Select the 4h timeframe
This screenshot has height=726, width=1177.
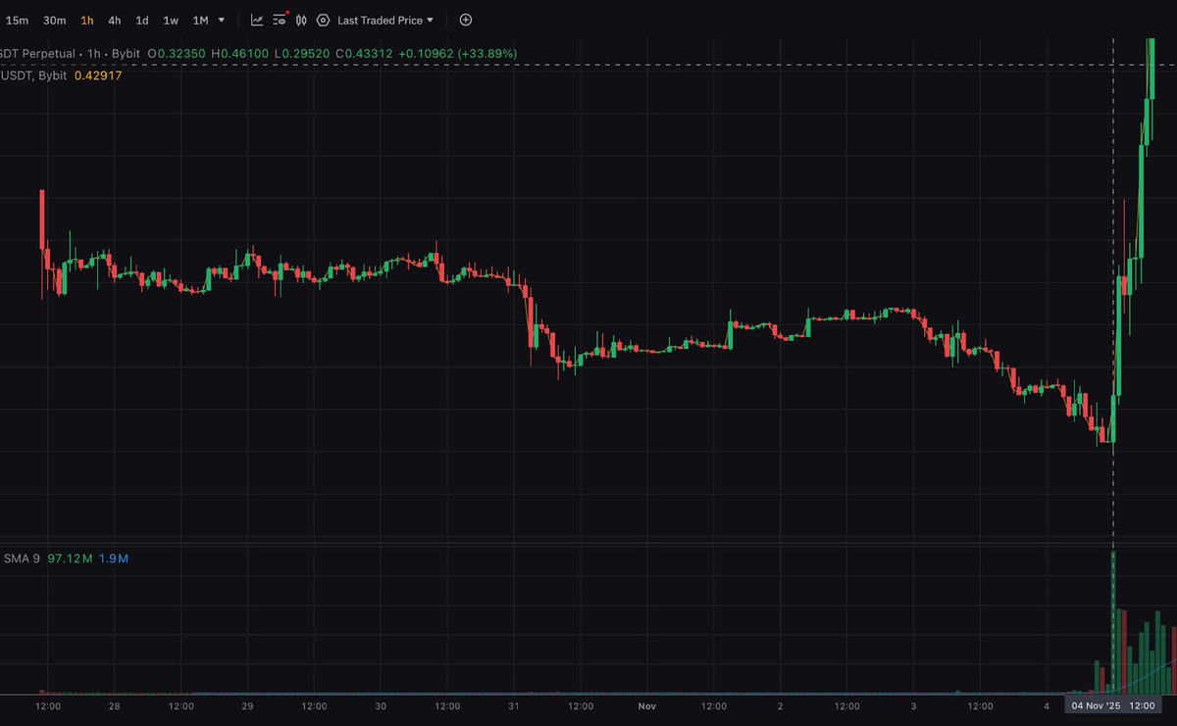pos(115,20)
